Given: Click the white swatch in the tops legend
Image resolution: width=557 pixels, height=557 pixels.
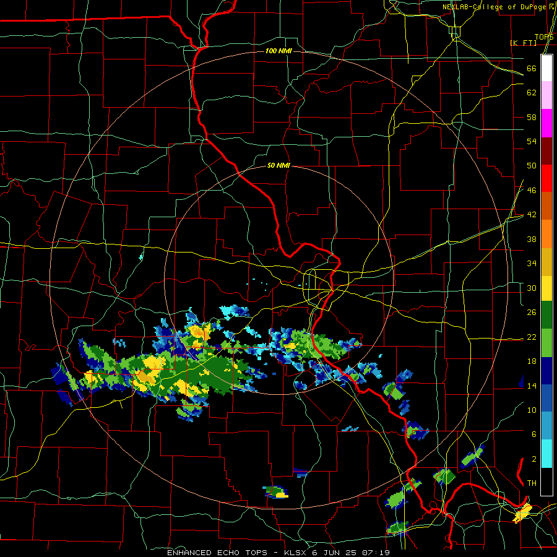Looking at the screenshot, I should 546,68.
